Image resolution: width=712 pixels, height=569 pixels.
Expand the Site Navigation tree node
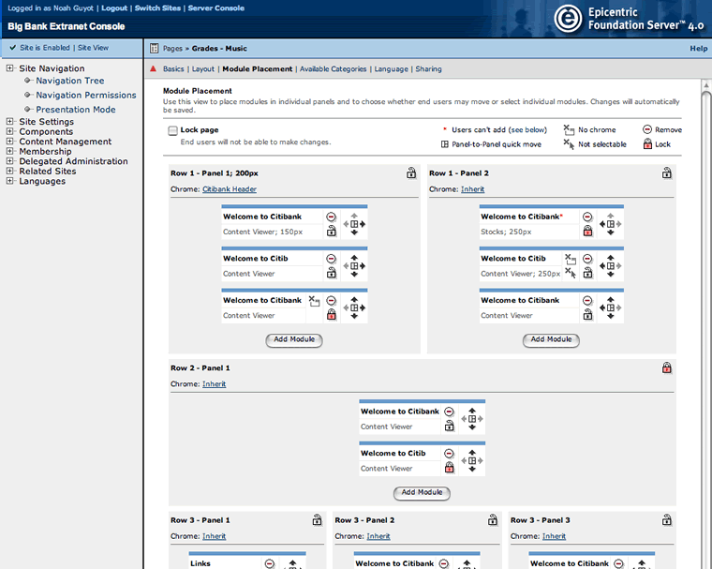[9, 68]
